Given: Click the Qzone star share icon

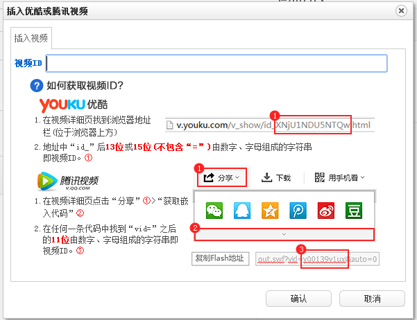Looking at the screenshot, I should pos(271,211).
